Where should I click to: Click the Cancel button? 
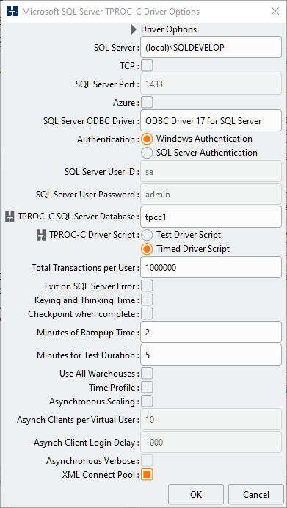(256, 494)
